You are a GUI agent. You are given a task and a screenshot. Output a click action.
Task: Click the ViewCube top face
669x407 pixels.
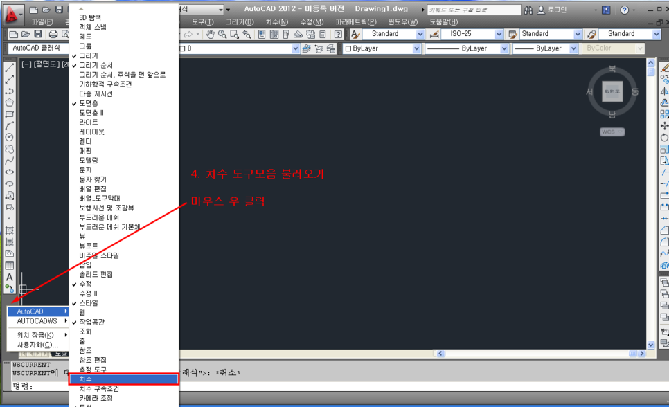pos(612,91)
